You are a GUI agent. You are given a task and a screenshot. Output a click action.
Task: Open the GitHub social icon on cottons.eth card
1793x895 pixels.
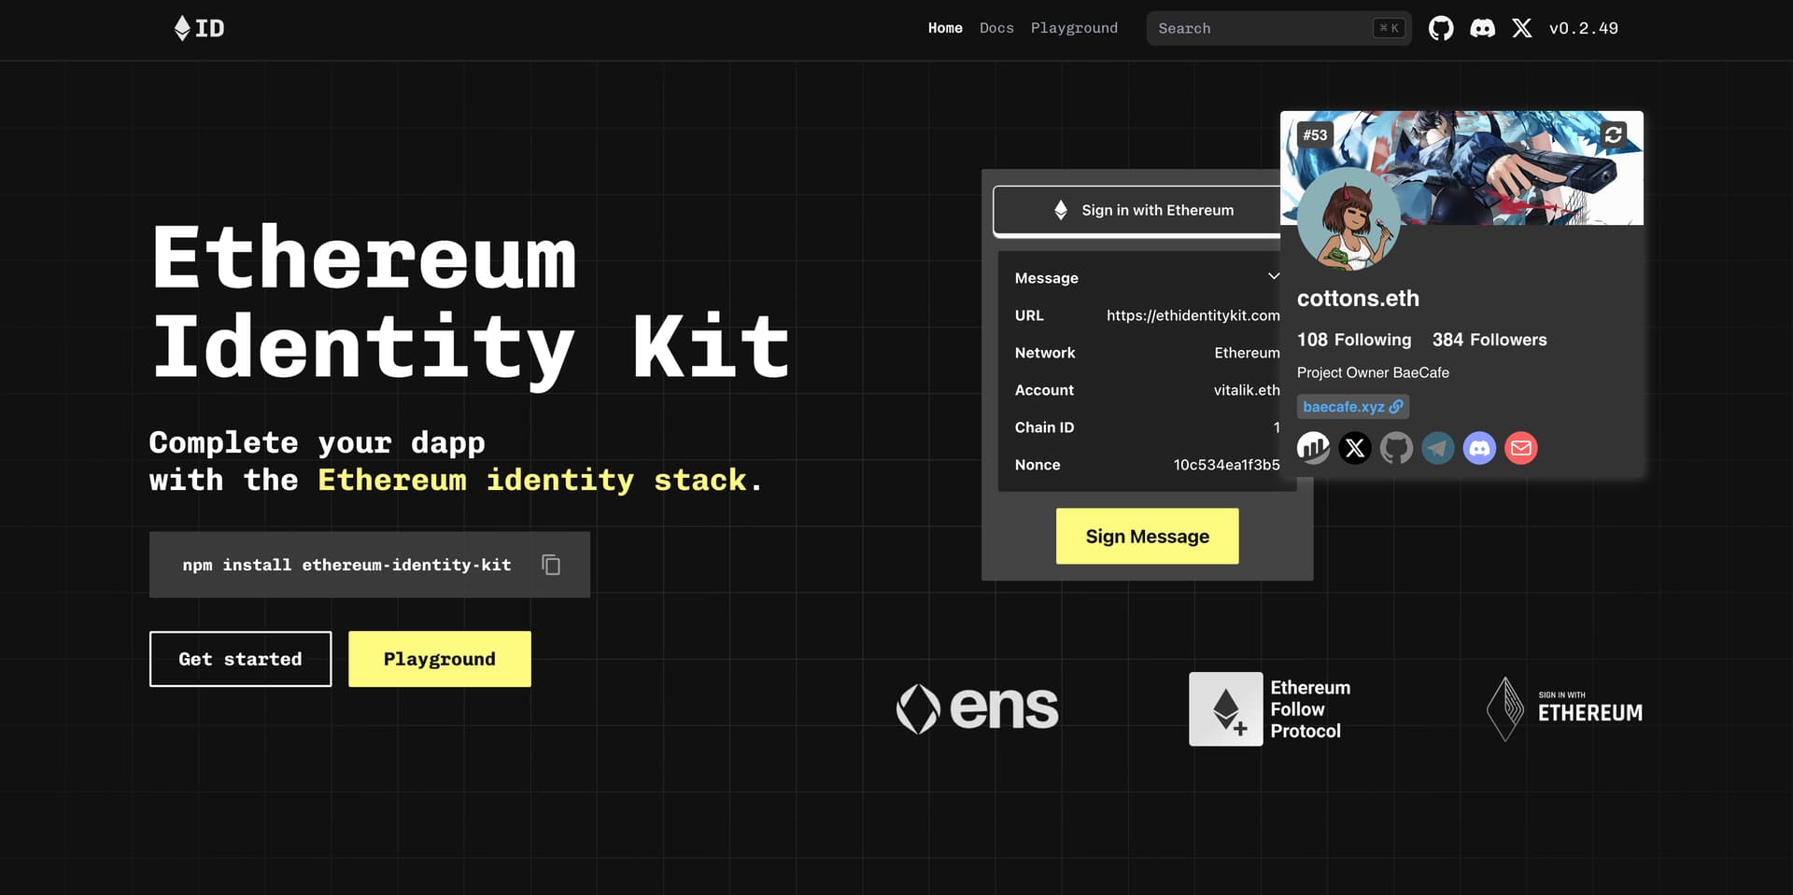click(x=1396, y=448)
